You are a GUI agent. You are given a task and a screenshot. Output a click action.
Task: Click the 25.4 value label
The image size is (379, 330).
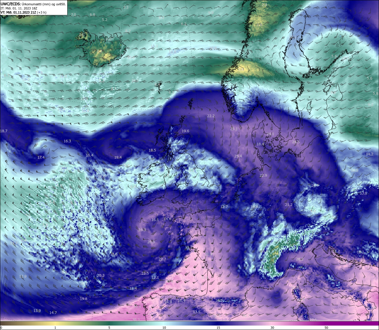click(238, 156)
